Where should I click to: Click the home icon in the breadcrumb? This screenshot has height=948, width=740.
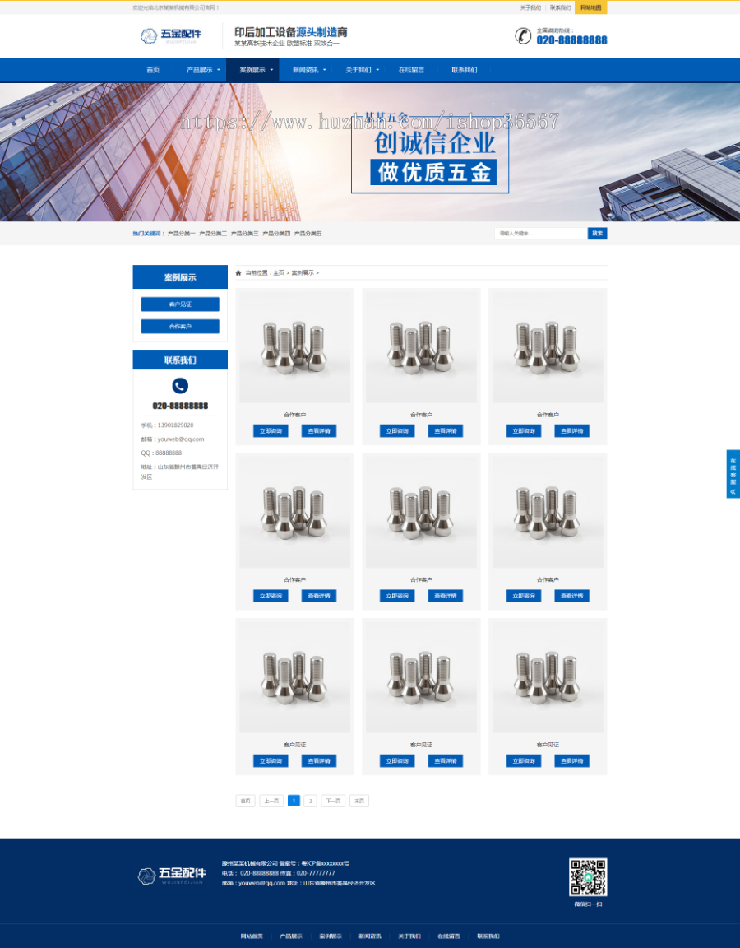coord(238,272)
